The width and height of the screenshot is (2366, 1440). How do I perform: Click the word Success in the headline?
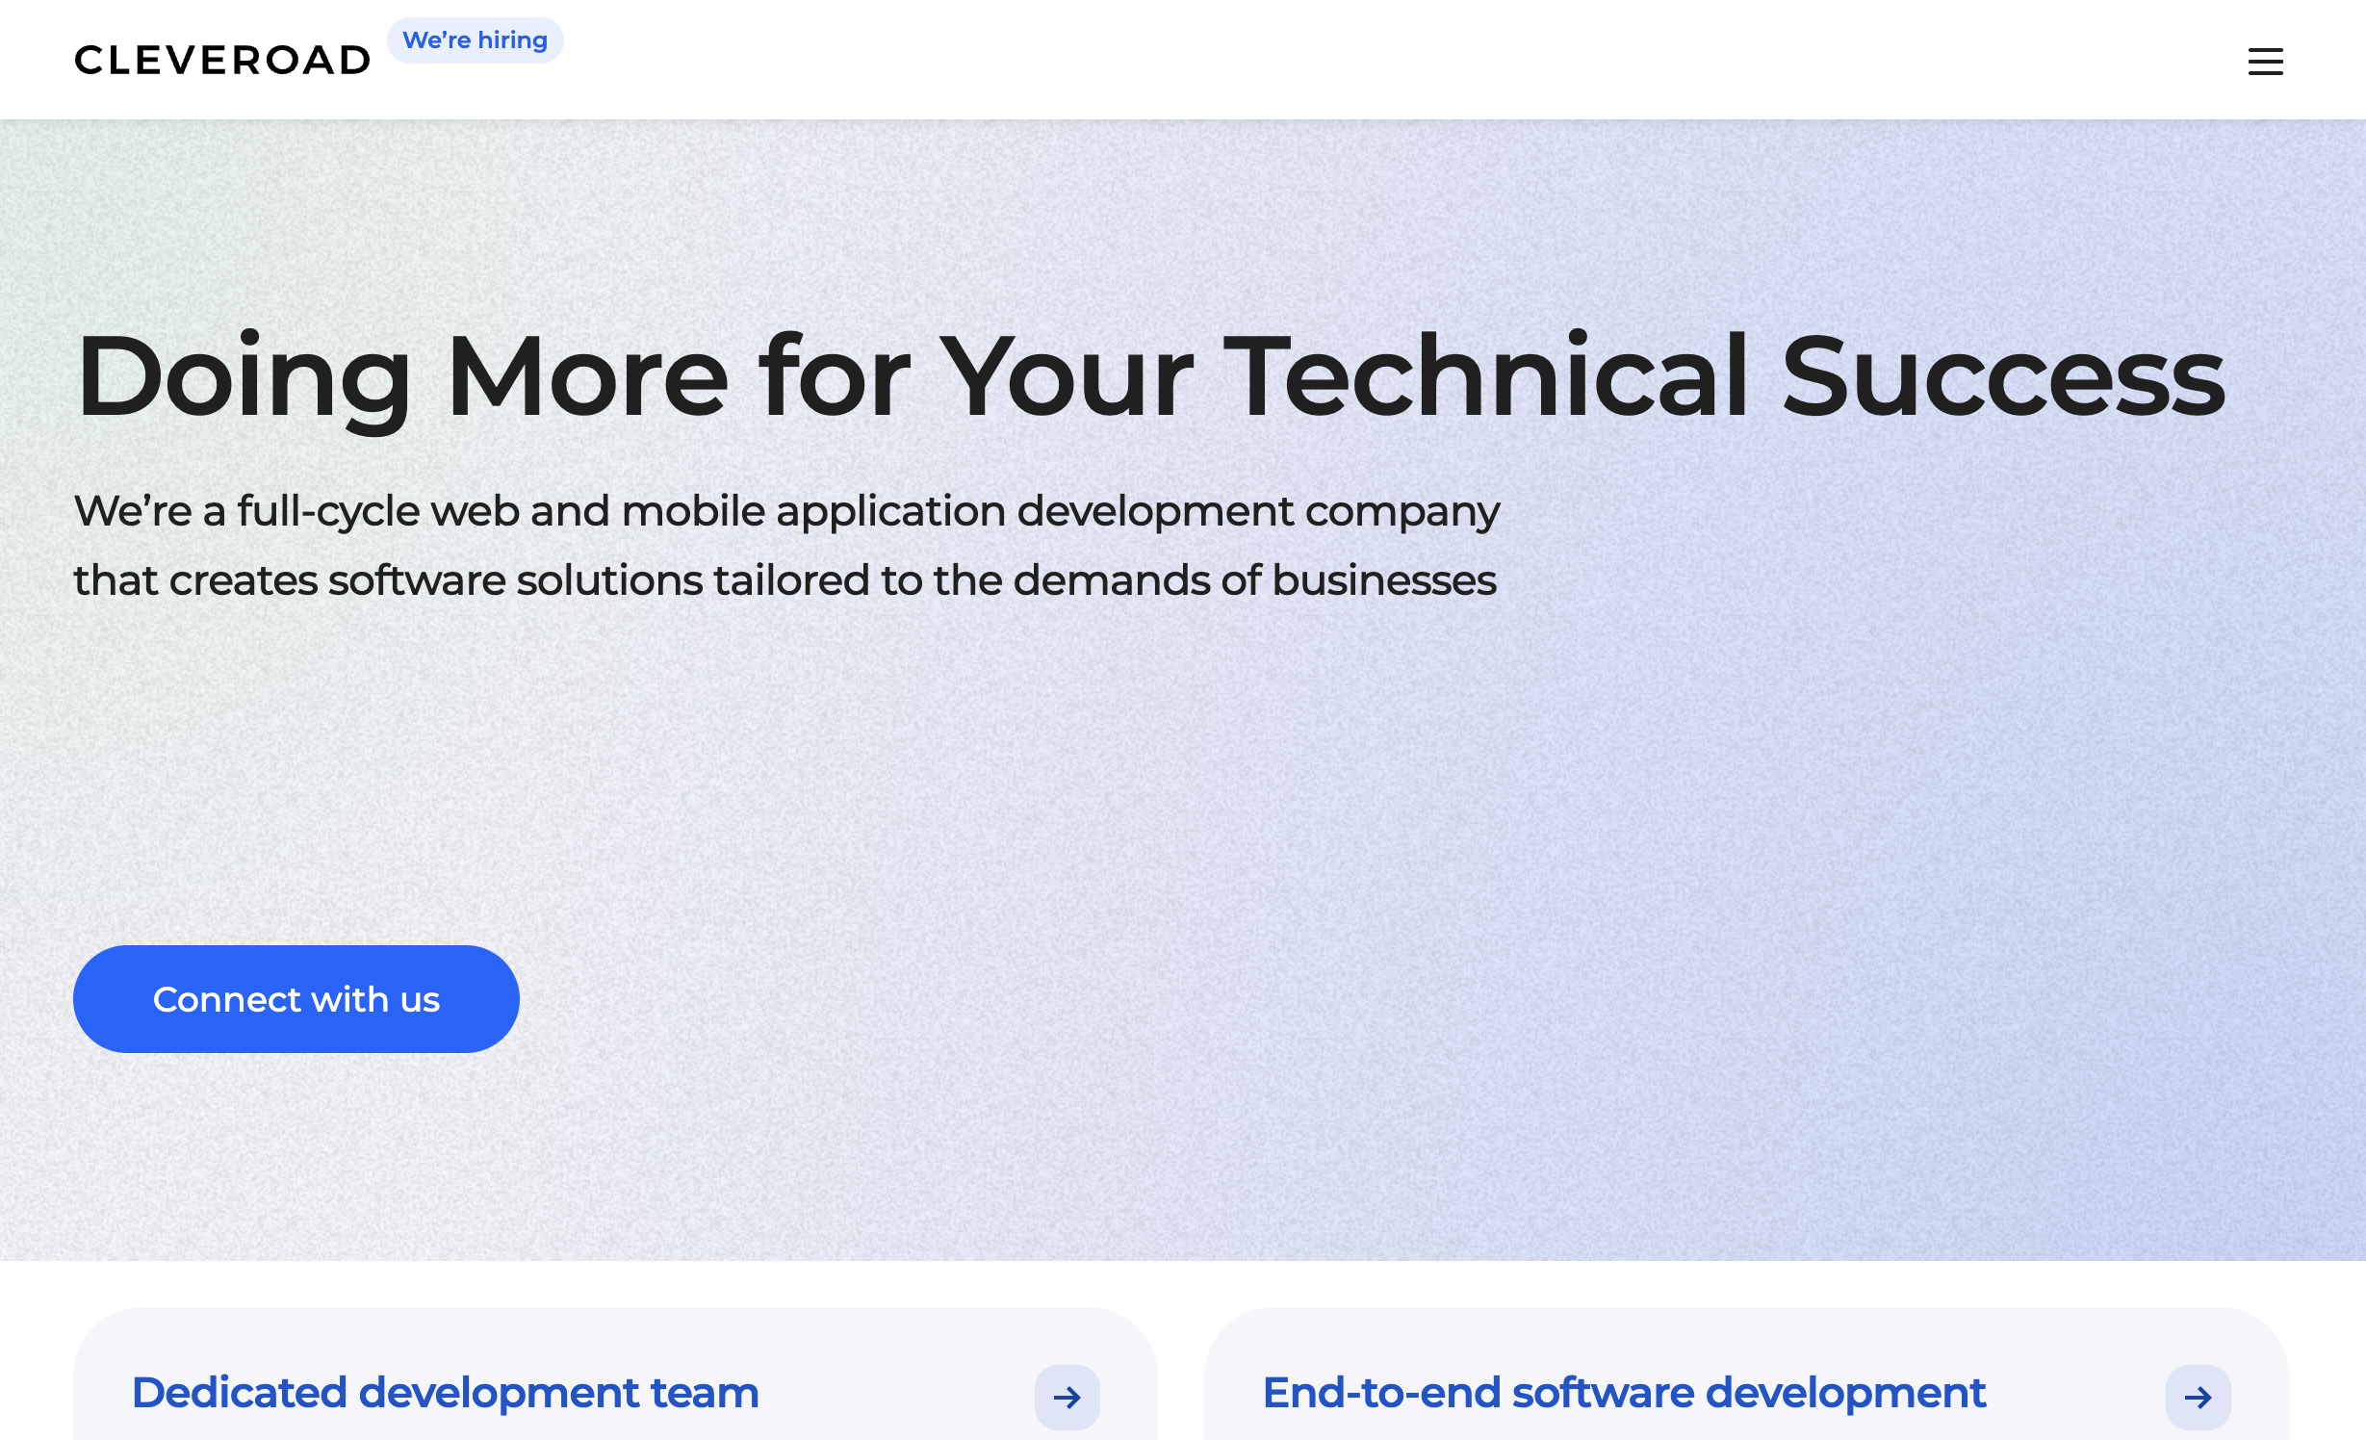pos(2002,377)
